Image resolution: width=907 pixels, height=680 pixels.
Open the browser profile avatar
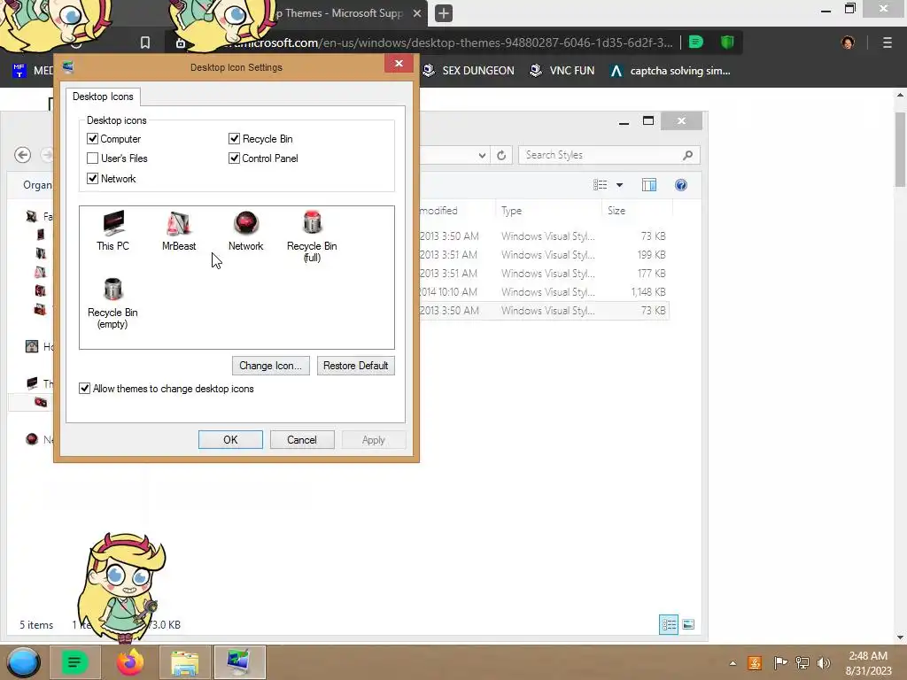(x=848, y=42)
